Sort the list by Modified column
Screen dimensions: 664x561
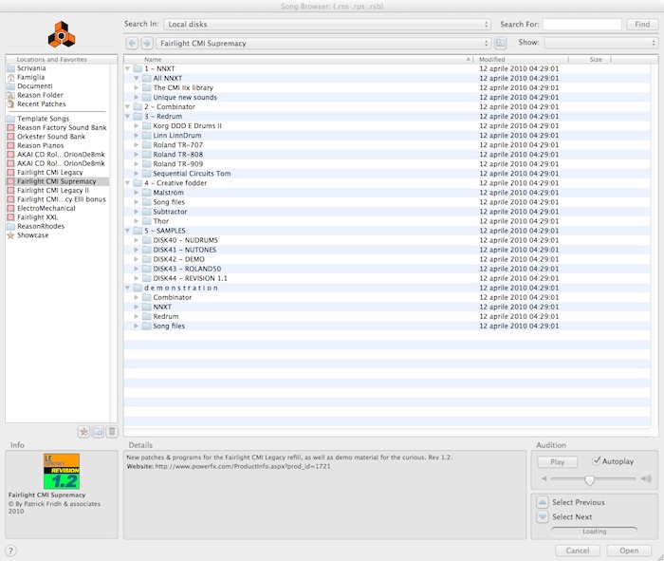[522, 59]
